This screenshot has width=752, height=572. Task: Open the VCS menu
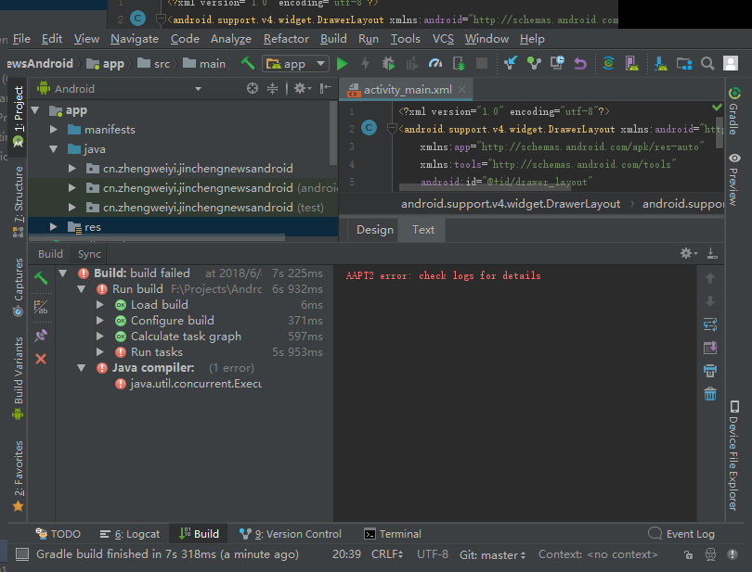tap(443, 39)
